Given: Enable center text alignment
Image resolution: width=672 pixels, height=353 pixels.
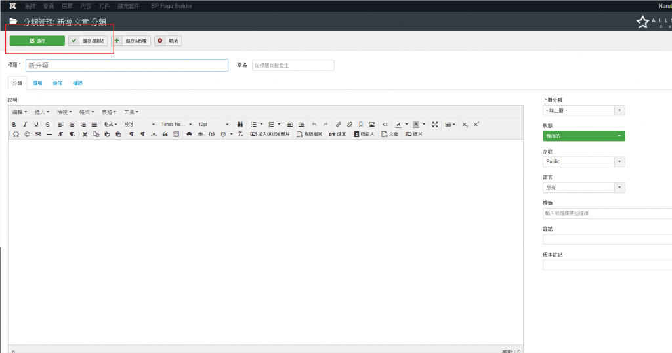Looking at the screenshot, I should (x=72, y=124).
